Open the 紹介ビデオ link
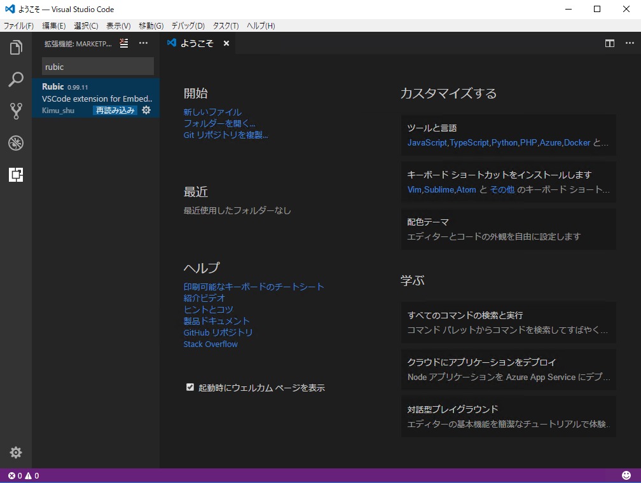The width and height of the screenshot is (641, 483). pyautogui.click(x=204, y=298)
